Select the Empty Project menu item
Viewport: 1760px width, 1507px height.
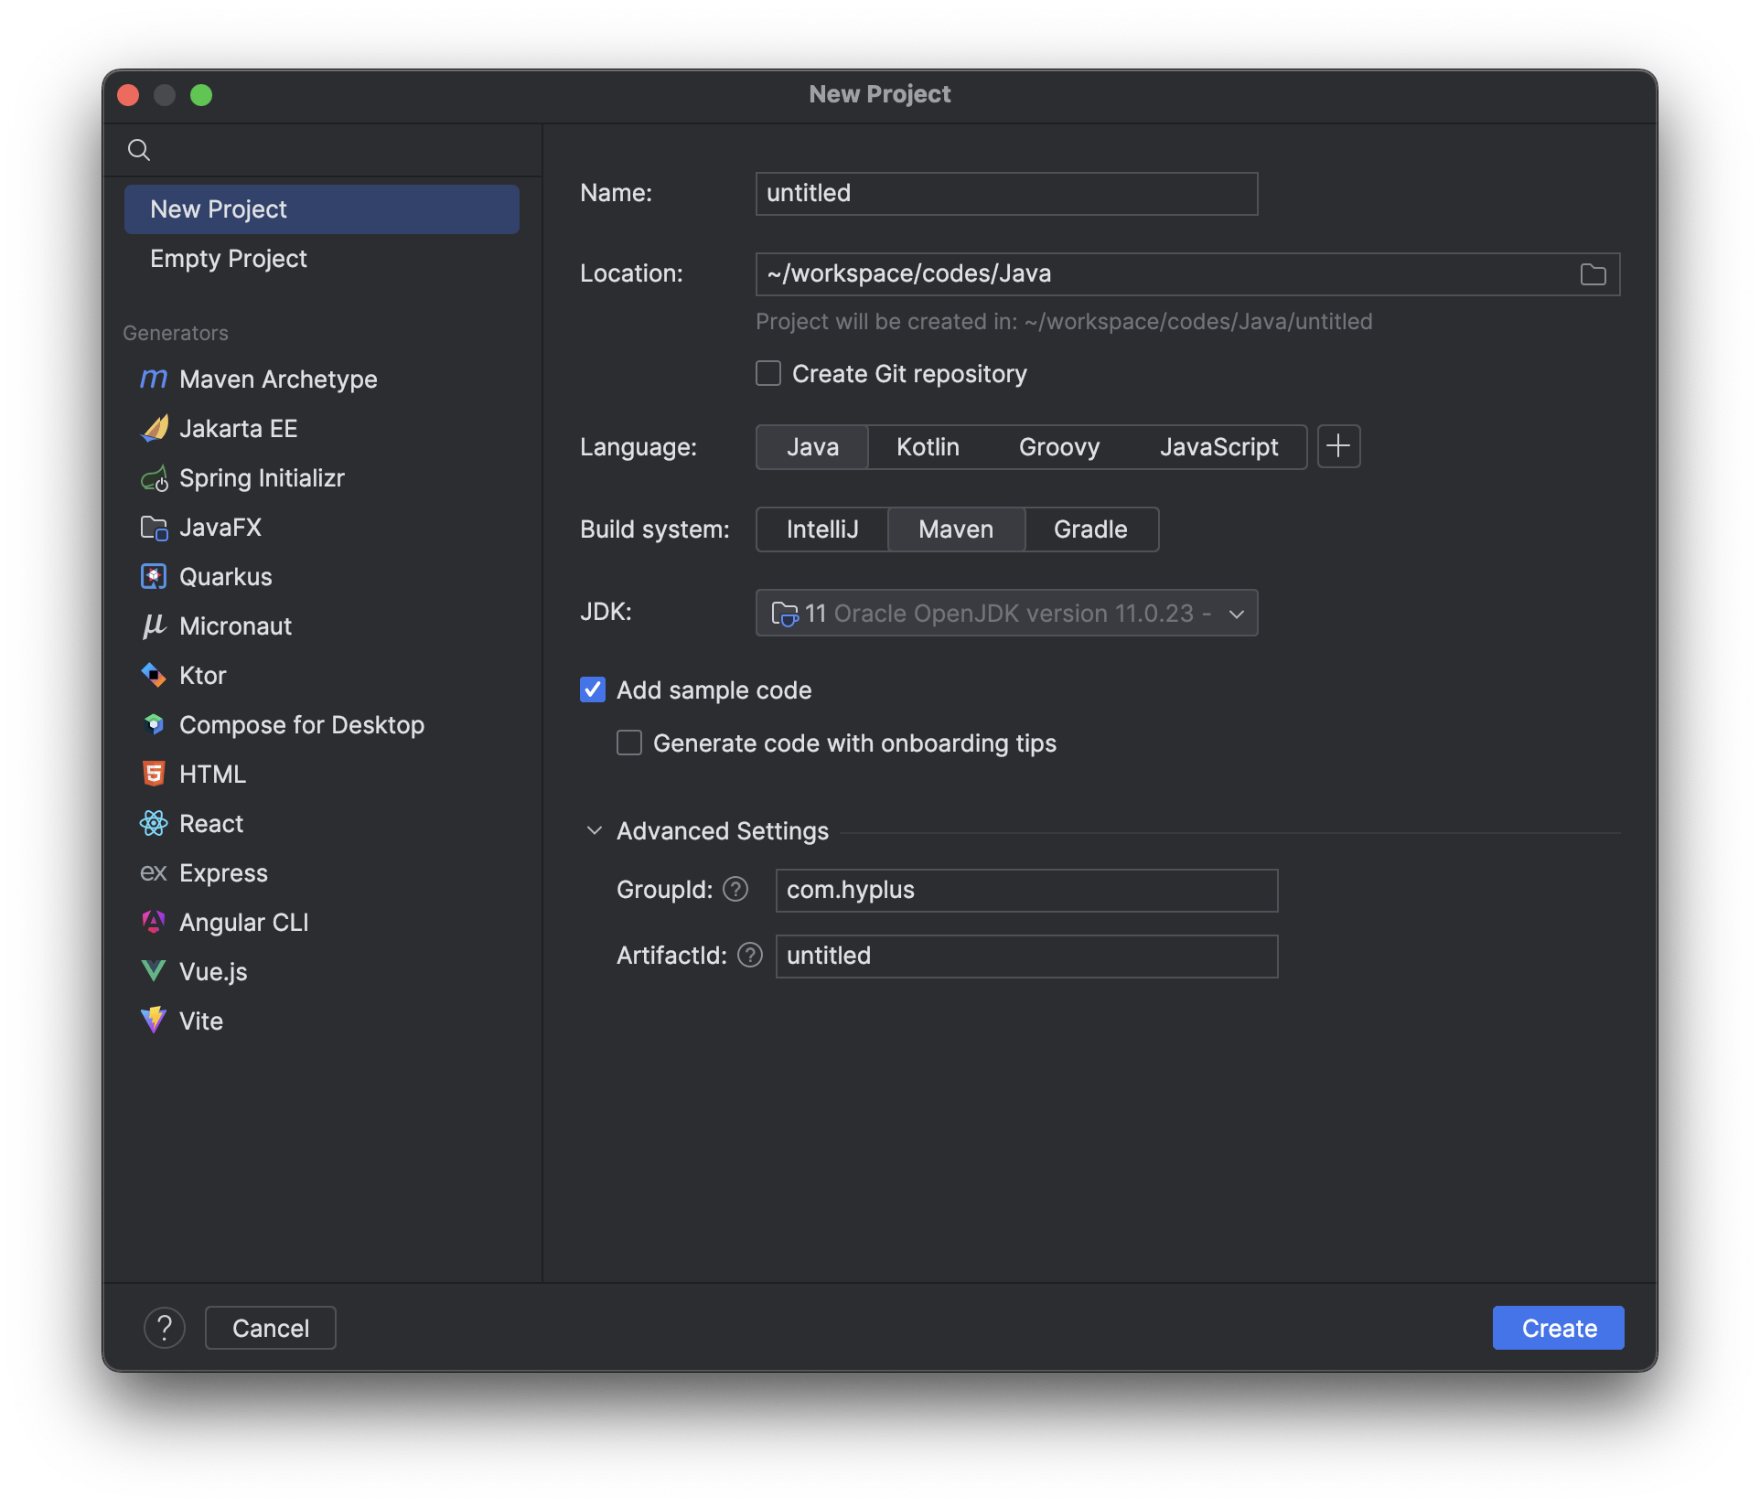tap(229, 257)
